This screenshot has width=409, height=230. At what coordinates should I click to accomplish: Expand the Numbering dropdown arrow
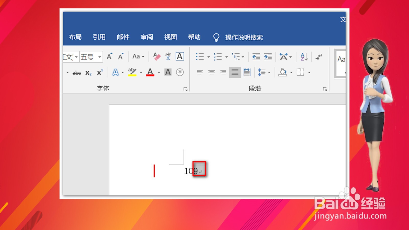[x=226, y=57]
